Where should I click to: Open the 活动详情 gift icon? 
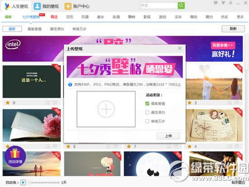15,157
